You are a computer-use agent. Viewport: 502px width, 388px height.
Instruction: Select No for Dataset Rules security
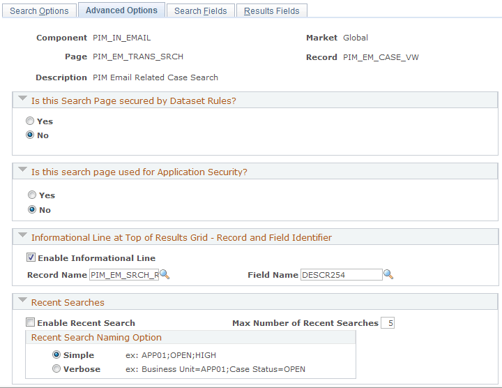30,135
